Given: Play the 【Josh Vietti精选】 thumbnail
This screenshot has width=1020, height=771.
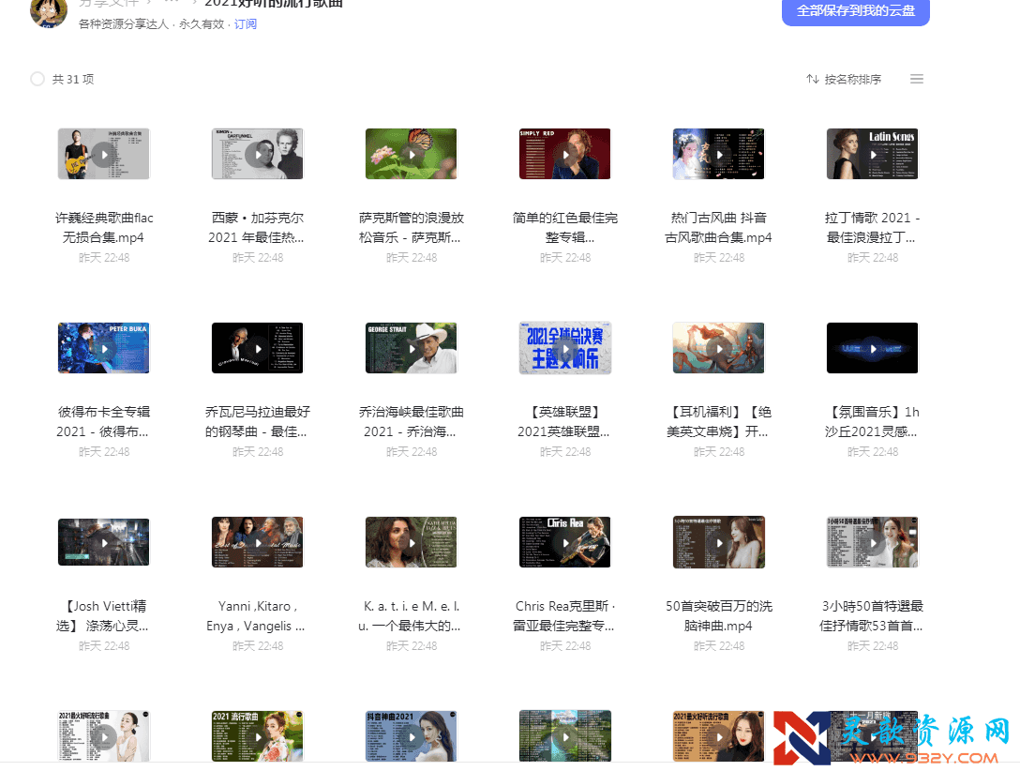Looking at the screenshot, I should click(x=103, y=542).
